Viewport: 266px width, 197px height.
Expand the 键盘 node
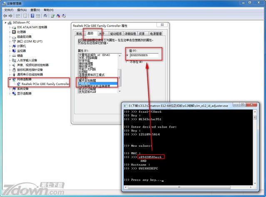click(10, 56)
